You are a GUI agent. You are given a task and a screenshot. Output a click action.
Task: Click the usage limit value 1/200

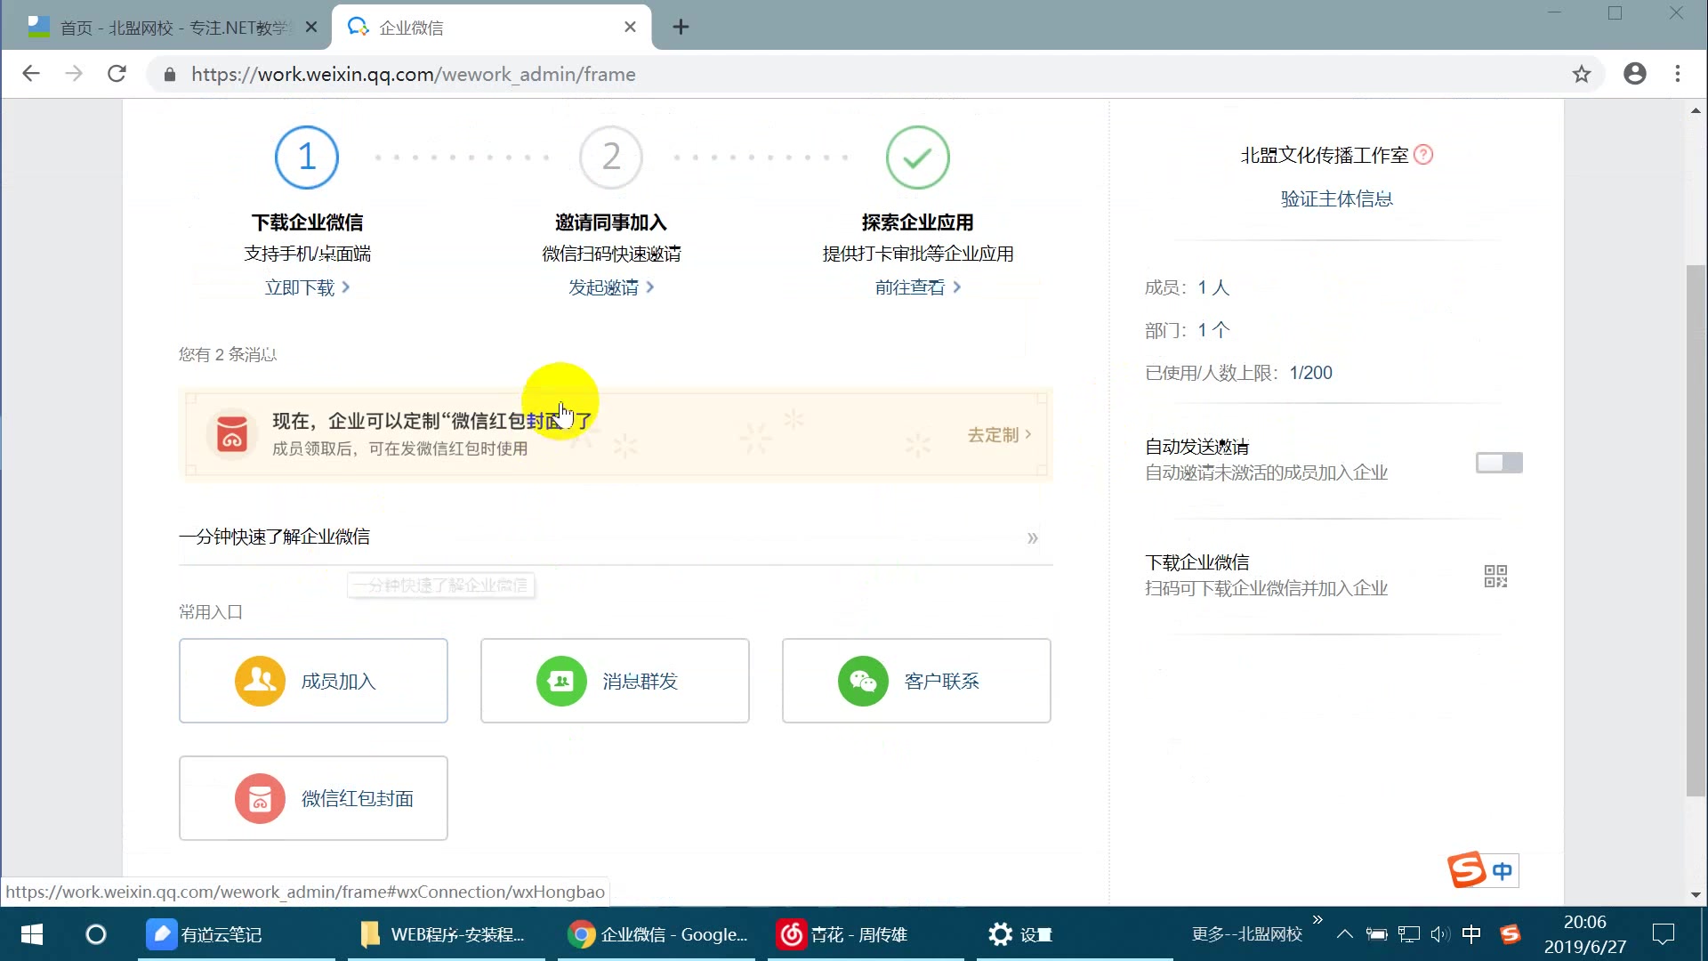(x=1310, y=373)
